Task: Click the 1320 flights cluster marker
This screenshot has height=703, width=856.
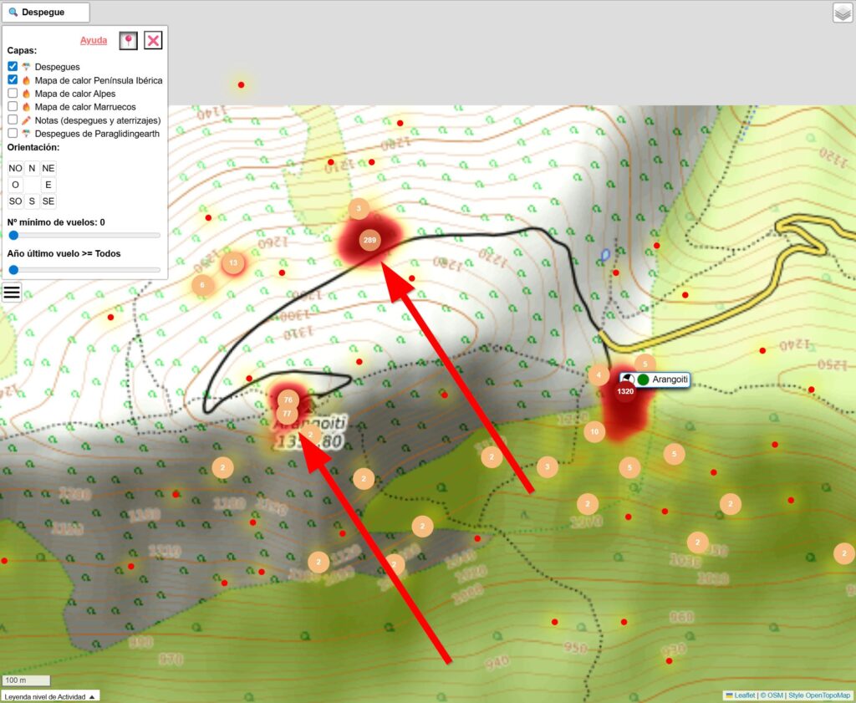Action: tap(625, 391)
